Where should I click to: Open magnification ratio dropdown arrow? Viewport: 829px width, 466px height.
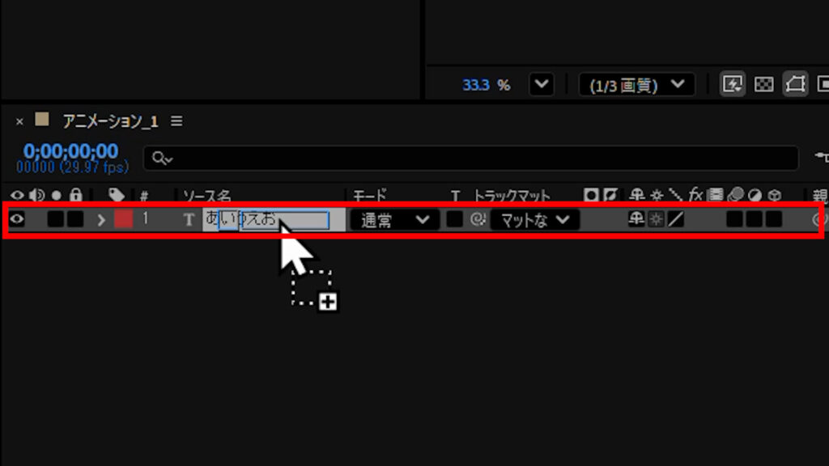[x=542, y=84]
